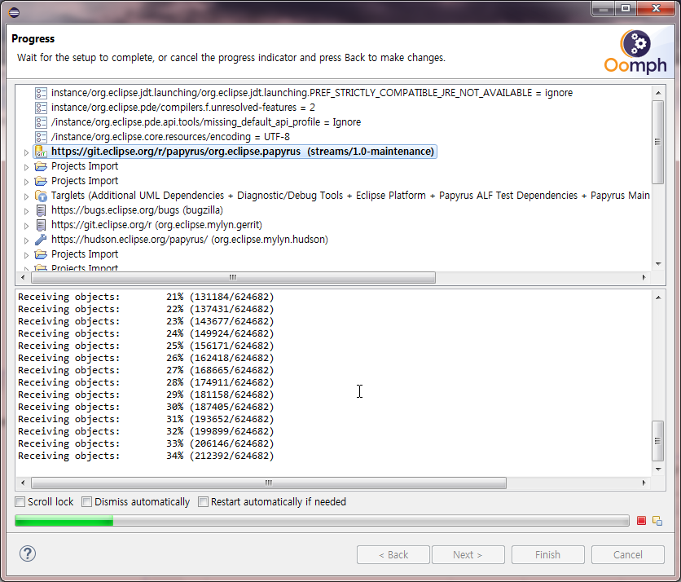Click the task tree scroll down arrow
The image size is (681, 582).
coord(658,264)
